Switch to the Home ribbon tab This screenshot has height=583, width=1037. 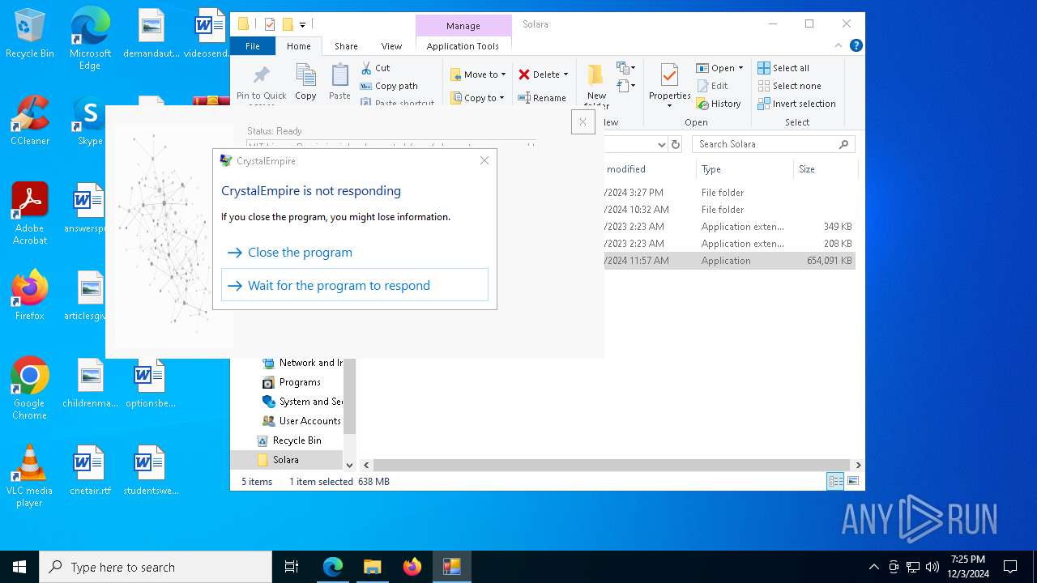pyautogui.click(x=298, y=46)
